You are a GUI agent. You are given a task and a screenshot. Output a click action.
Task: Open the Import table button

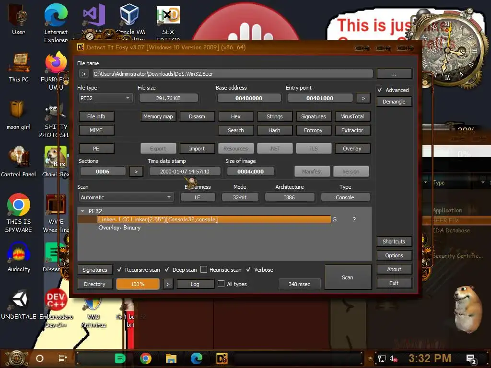point(197,149)
